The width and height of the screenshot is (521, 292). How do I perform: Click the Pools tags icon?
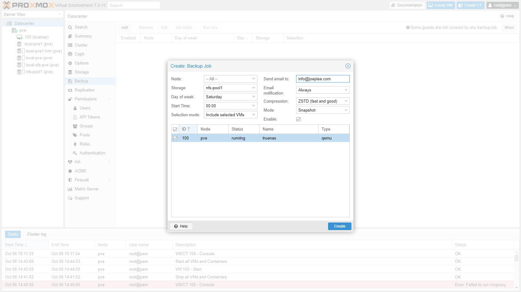pos(75,135)
